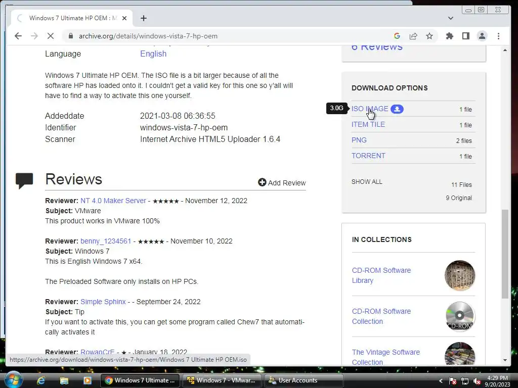Open reviewer benny_1234561 profile
Viewport: 518px width, 388px height.
(106, 241)
